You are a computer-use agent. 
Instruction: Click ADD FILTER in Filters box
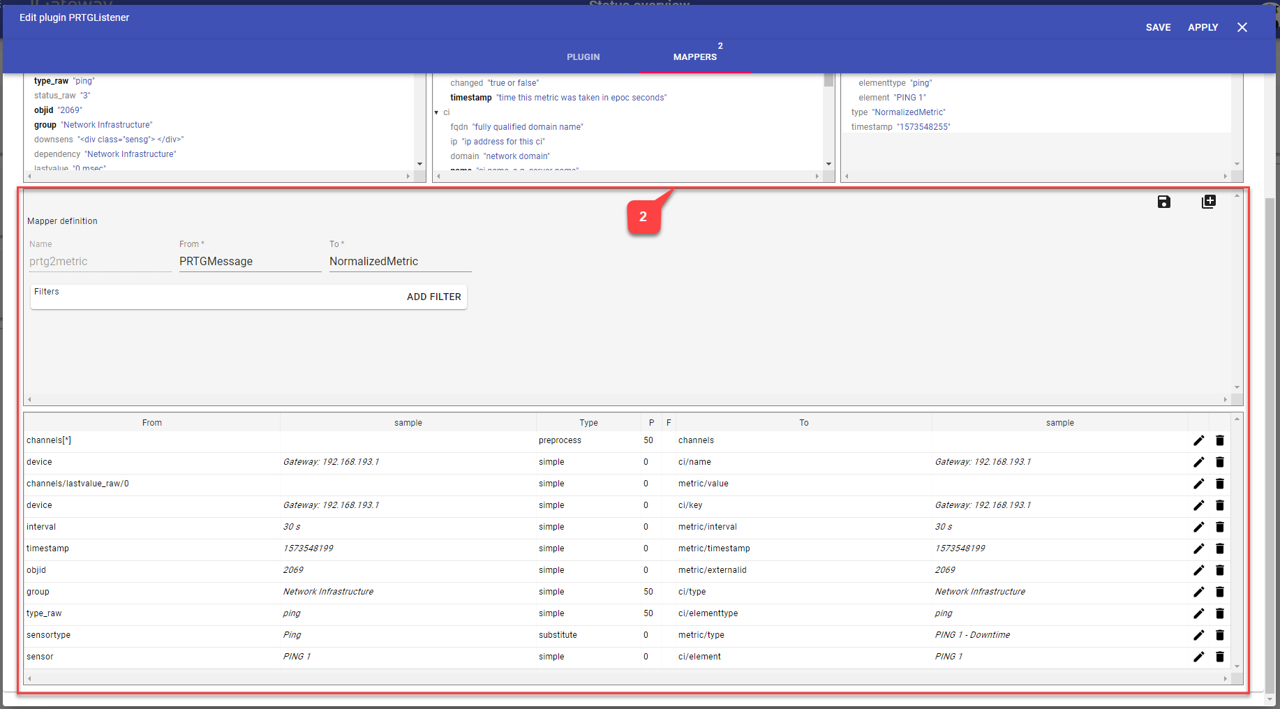(433, 297)
